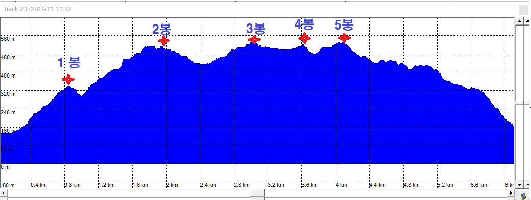Click the "Track 2022-03-31 11:32" title
The height and width of the screenshot is (200, 531).
pos(37,9)
